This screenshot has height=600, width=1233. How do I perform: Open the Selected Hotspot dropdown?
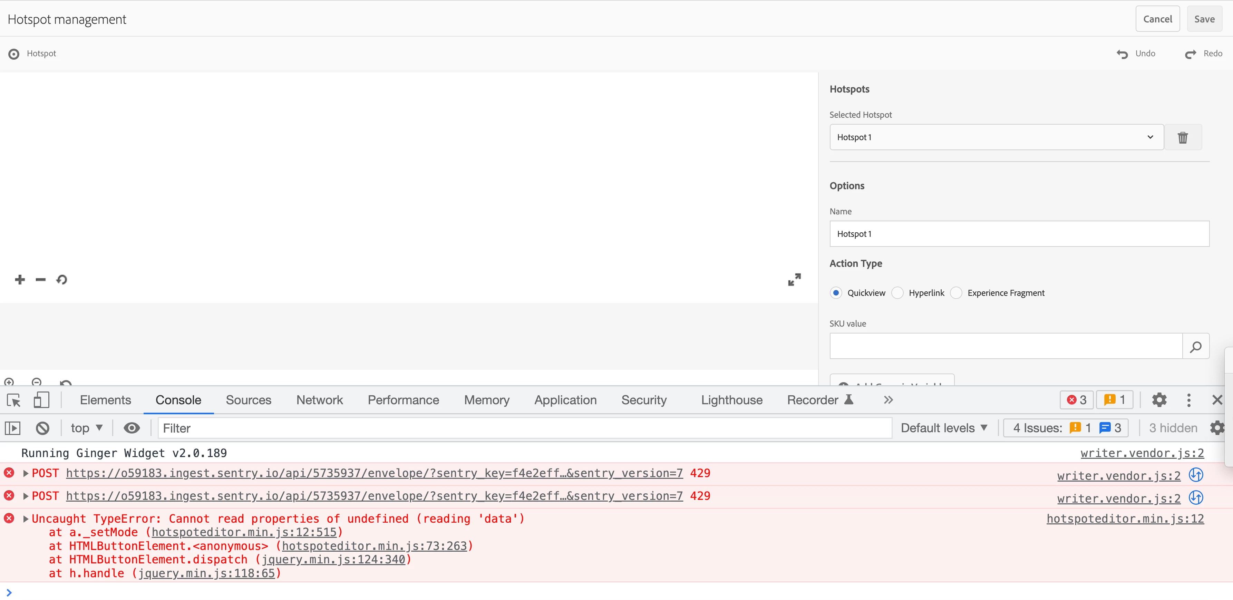(996, 137)
